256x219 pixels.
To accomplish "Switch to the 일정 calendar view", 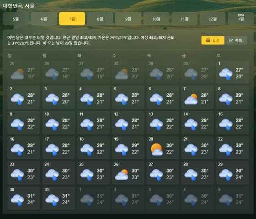I will pos(213,40).
